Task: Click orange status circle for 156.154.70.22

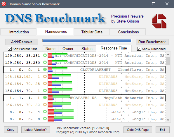Action: tap(45, 105)
